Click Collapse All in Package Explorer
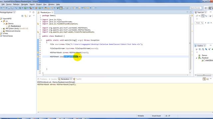Screen dimensions: 213x119 coord(22,16)
